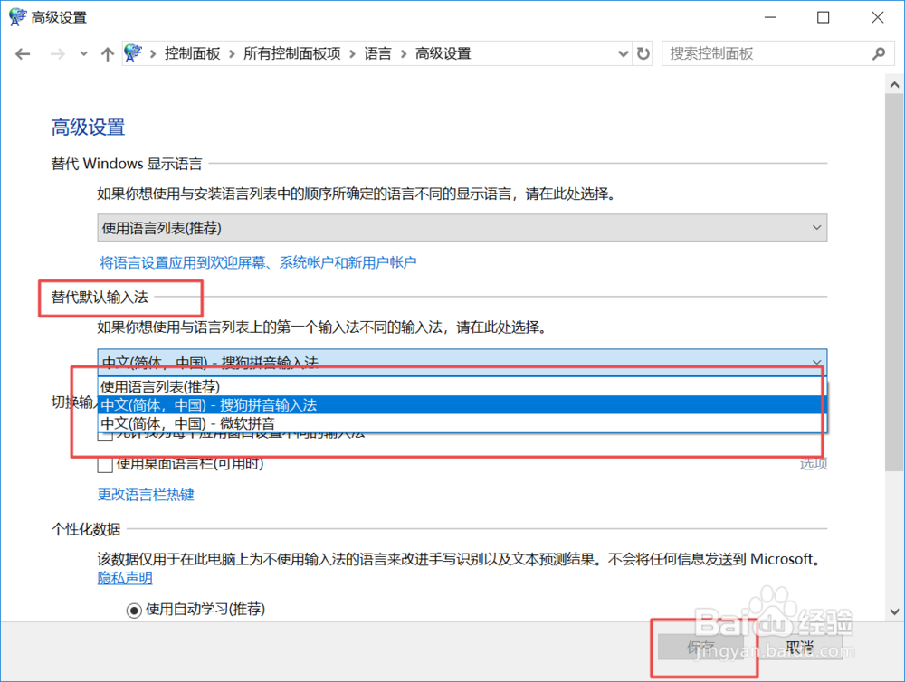This screenshot has width=905, height=682.
Task: Go back with the back arrow
Action: (x=23, y=54)
